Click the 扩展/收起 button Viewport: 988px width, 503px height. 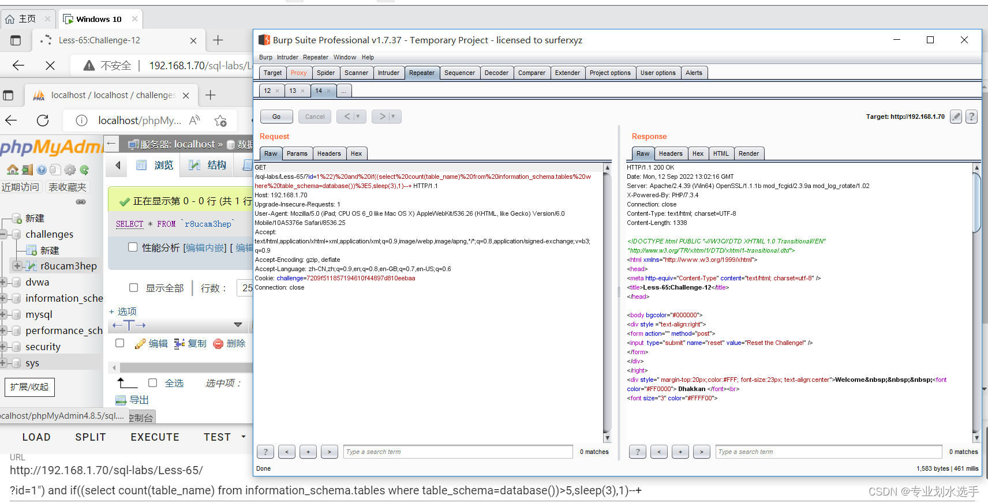pyautogui.click(x=29, y=386)
